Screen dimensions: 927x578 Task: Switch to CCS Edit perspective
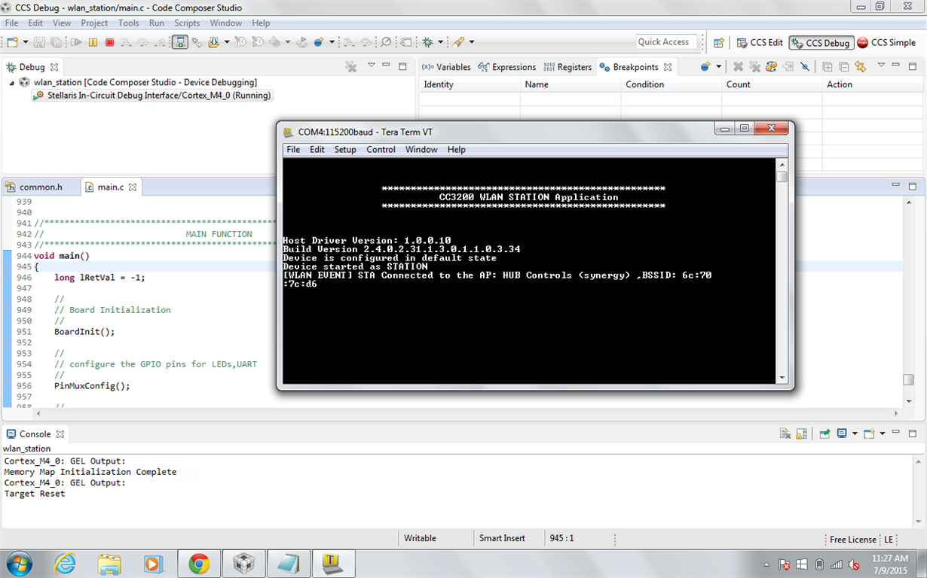pos(759,43)
